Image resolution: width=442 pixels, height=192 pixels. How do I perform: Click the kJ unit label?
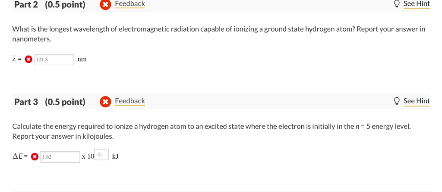115,156
